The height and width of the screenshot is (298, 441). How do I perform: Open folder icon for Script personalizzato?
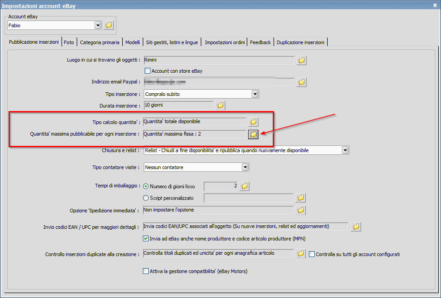pos(300,198)
